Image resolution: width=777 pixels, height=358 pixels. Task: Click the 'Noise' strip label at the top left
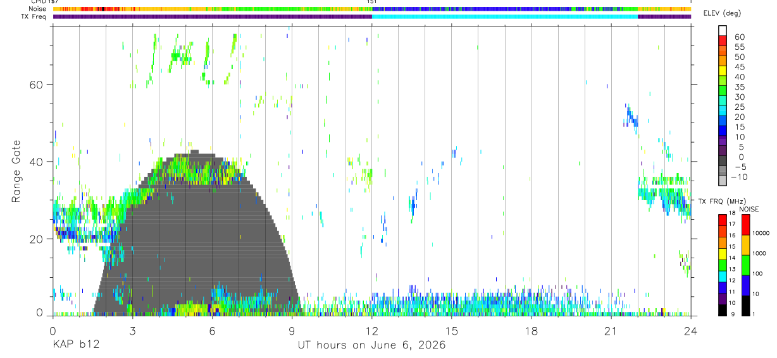coord(37,9)
